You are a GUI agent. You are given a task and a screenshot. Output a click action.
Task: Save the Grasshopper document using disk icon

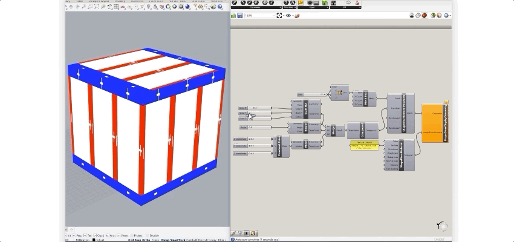[x=240, y=15]
